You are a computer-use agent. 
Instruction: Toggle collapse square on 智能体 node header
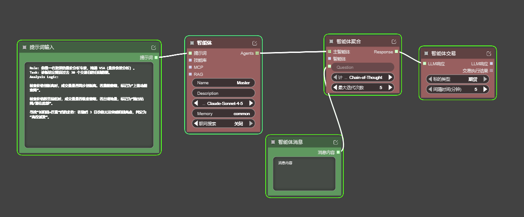pos(192,43)
